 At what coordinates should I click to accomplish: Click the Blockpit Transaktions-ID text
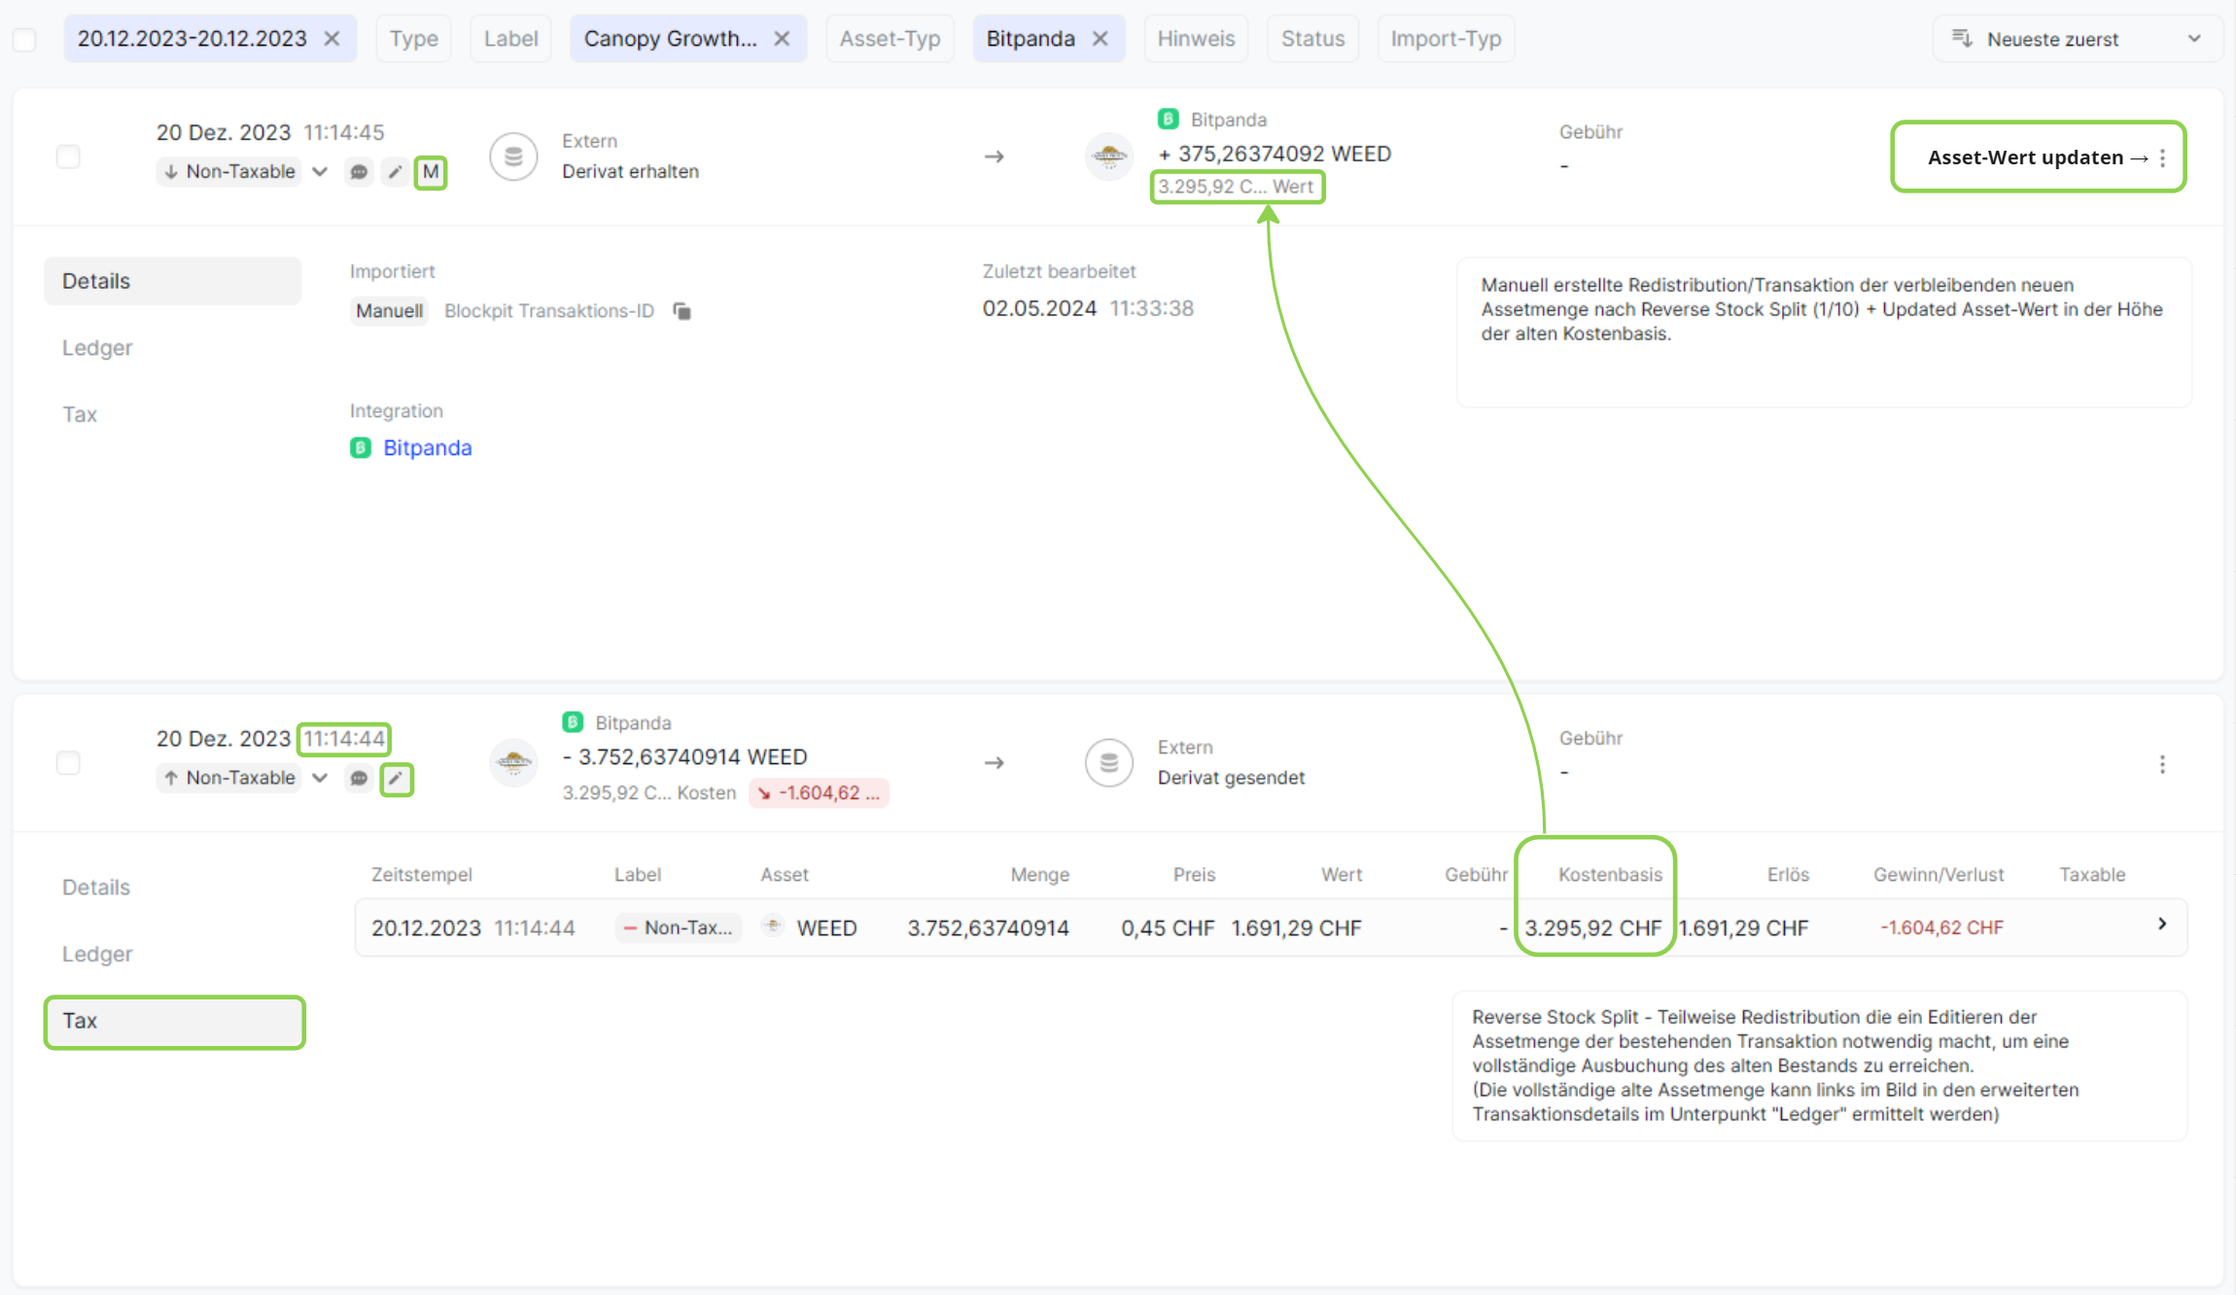[x=549, y=311]
